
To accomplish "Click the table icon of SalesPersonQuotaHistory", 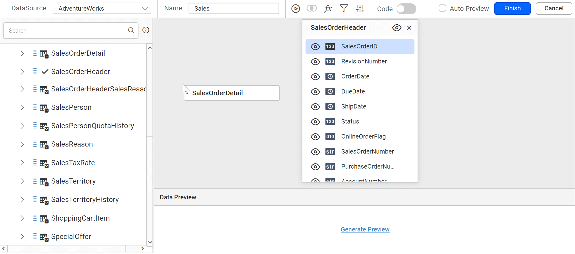I will (44, 126).
